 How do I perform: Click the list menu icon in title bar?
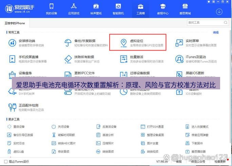click(213, 2)
